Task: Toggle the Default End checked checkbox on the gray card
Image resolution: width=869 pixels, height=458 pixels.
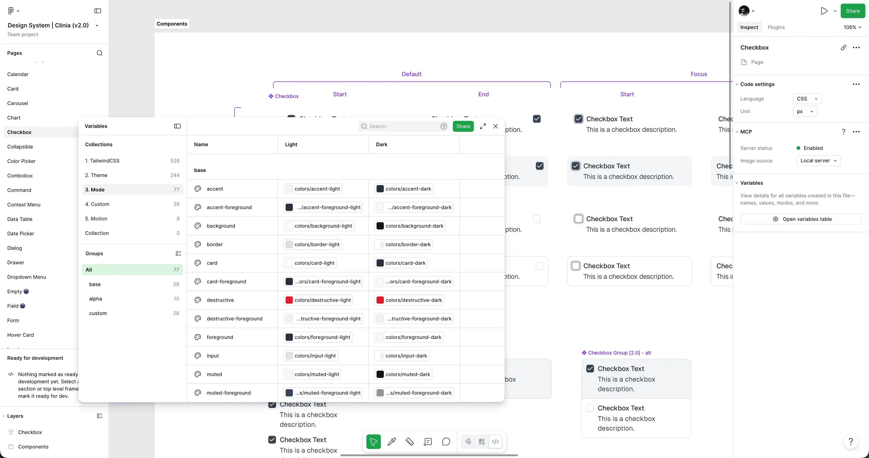Action: tap(540, 166)
